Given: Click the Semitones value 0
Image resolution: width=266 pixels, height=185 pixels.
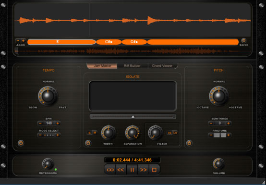Looking at the screenshot, I should (220, 123).
